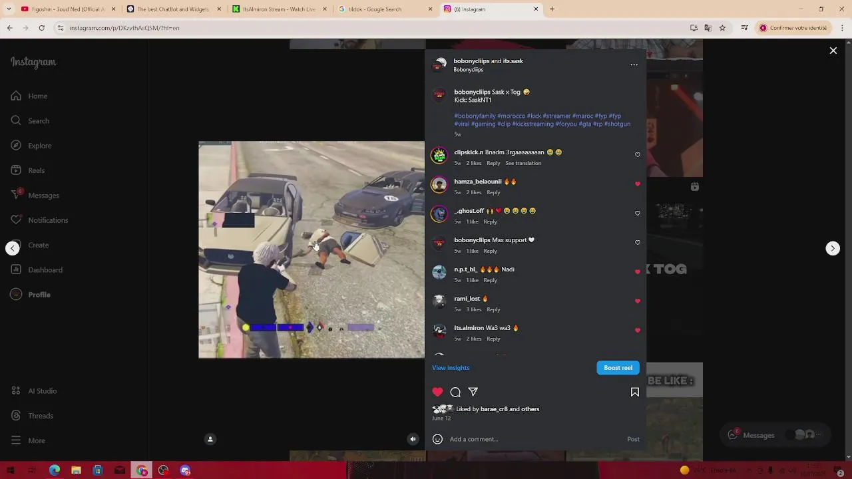The width and height of the screenshot is (852, 479).
Task: Open File Explorer from the taskbar
Action: [x=76, y=470]
